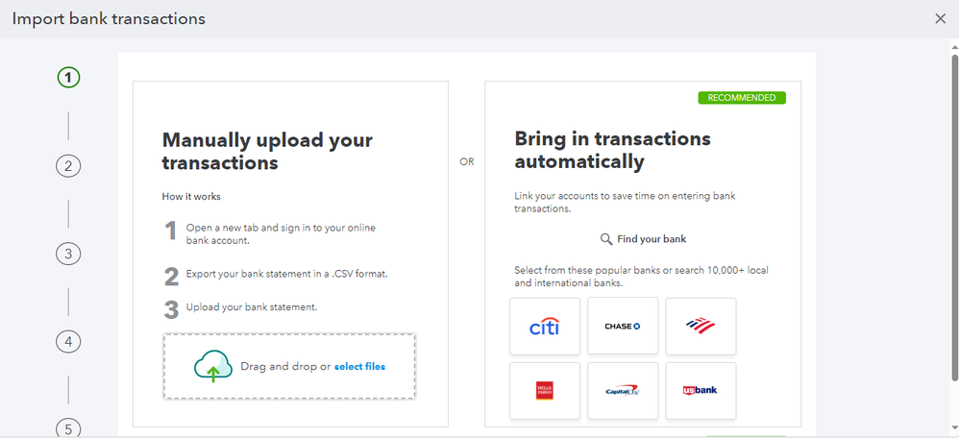Jump to step 2 circle
The height and width of the screenshot is (438, 959).
(68, 165)
